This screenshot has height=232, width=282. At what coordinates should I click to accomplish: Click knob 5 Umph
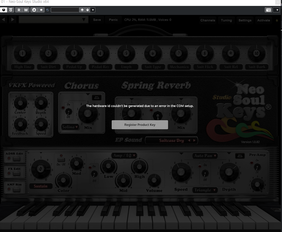click(126, 53)
